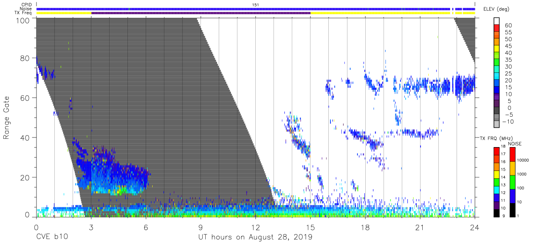Click the TX Freq row label
This screenshot has width=534, height=246.
click(x=23, y=13)
